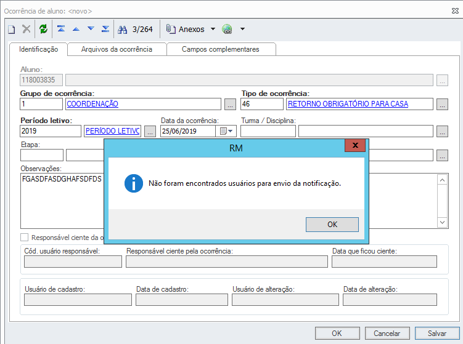This screenshot has height=344, width=463.
Task: Click bottom OK button of form
Action: [337, 334]
